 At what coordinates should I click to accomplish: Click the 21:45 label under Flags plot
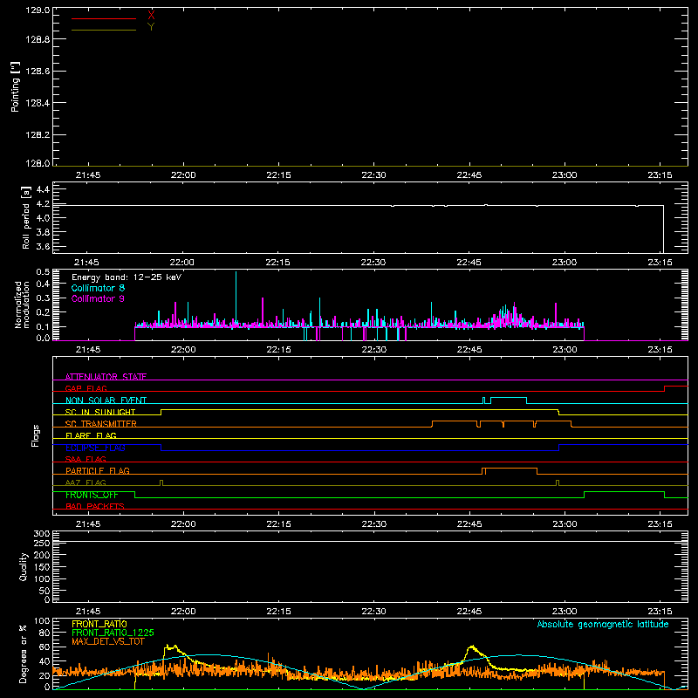[88, 524]
